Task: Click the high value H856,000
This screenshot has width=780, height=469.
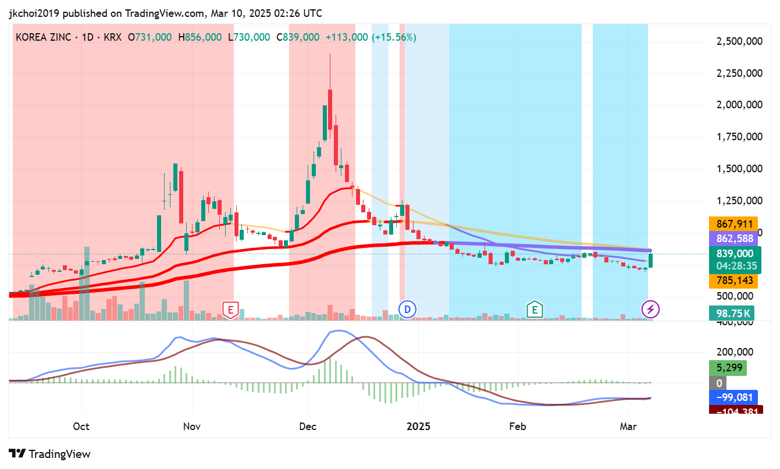Action: pyautogui.click(x=200, y=37)
